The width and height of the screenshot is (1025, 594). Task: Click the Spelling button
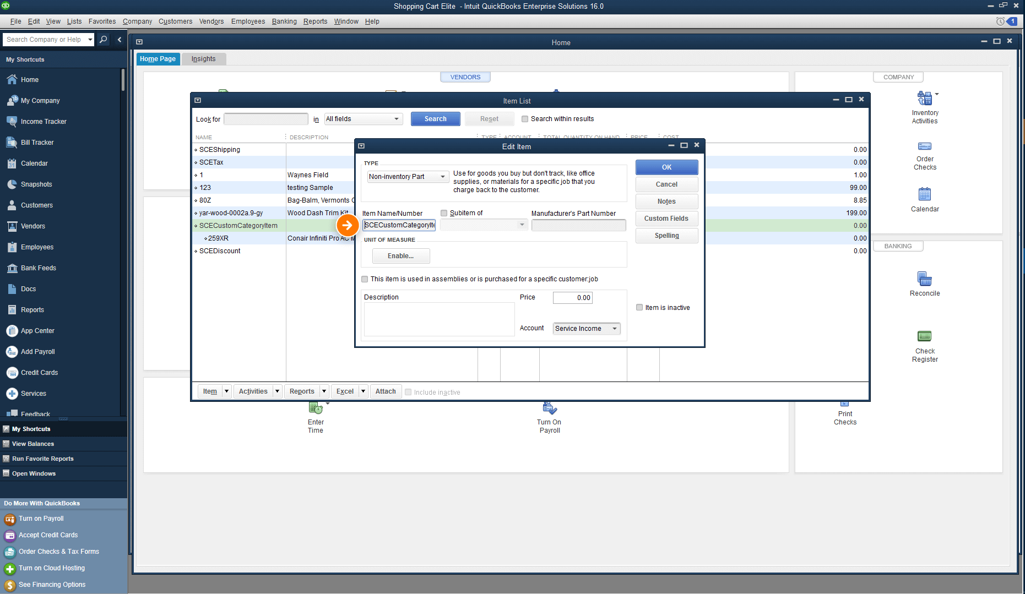(x=666, y=236)
